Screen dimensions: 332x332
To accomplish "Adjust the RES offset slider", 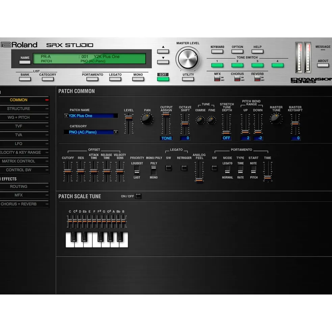I will [81, 171].
